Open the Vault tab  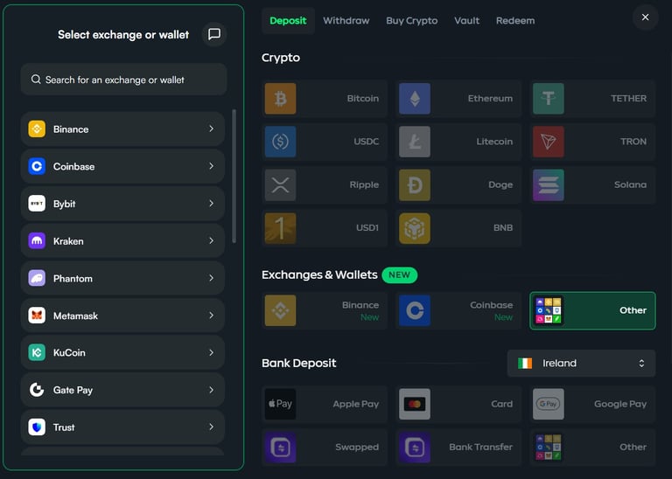tap(466, 21)
